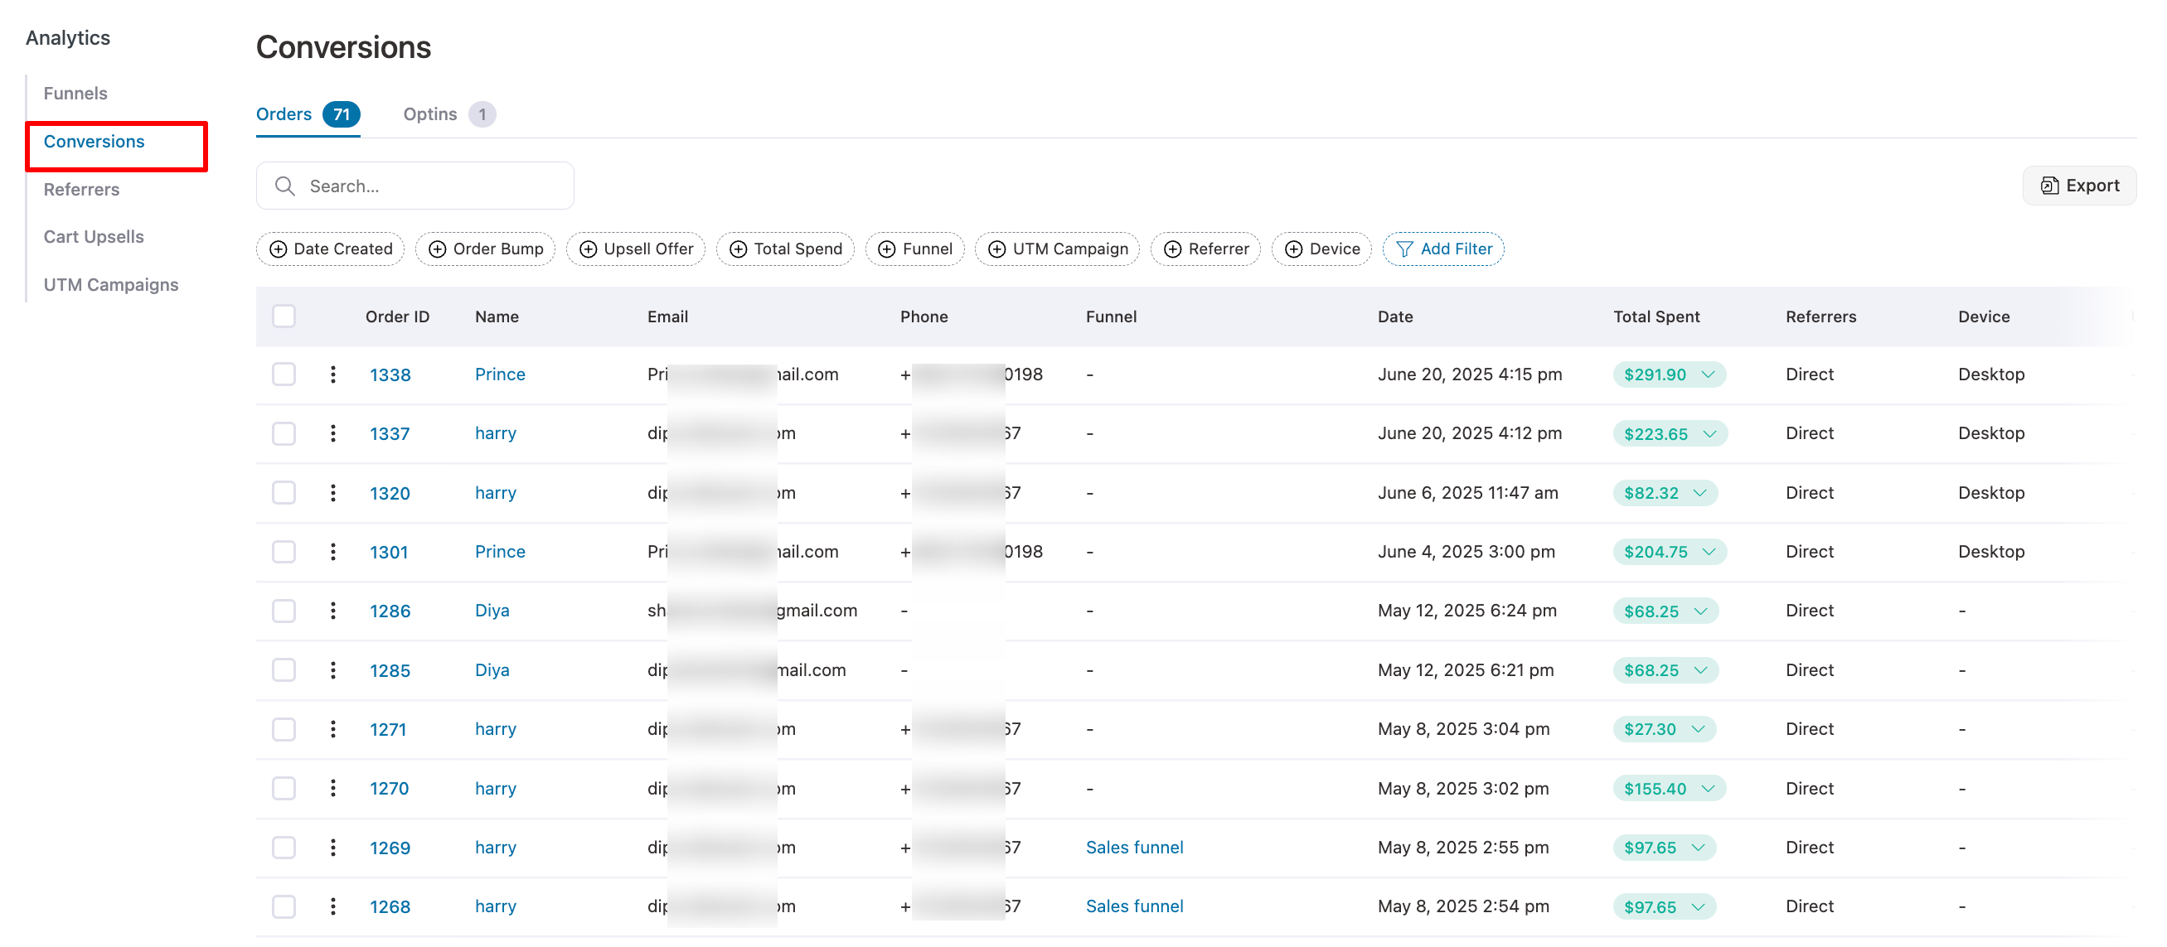Select checkbox for order 1338
2167x947 pixels.
284,374
